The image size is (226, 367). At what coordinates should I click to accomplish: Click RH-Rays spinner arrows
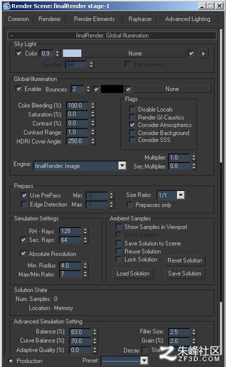click(85, 231)
